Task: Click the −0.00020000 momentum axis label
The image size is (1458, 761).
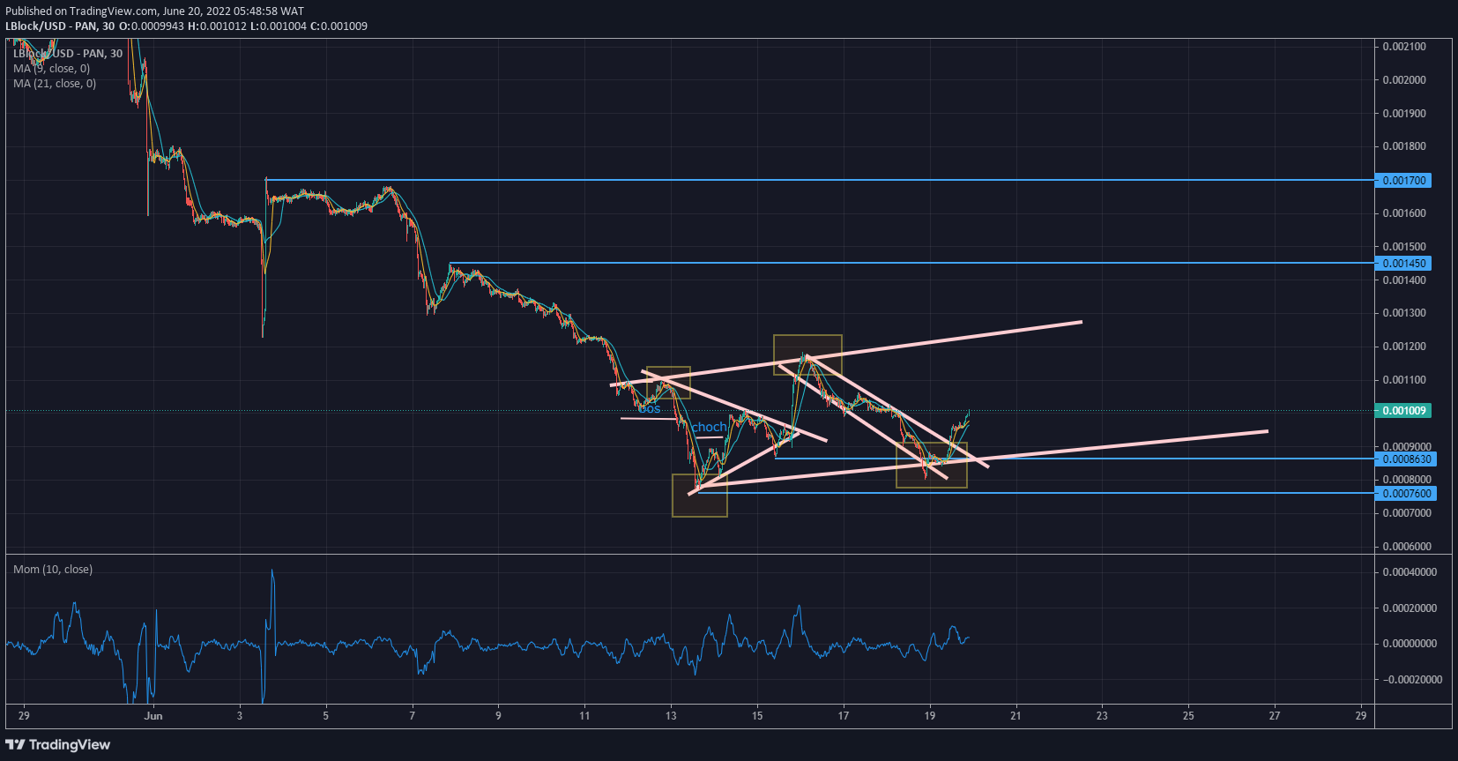Action: [1413, 679]
